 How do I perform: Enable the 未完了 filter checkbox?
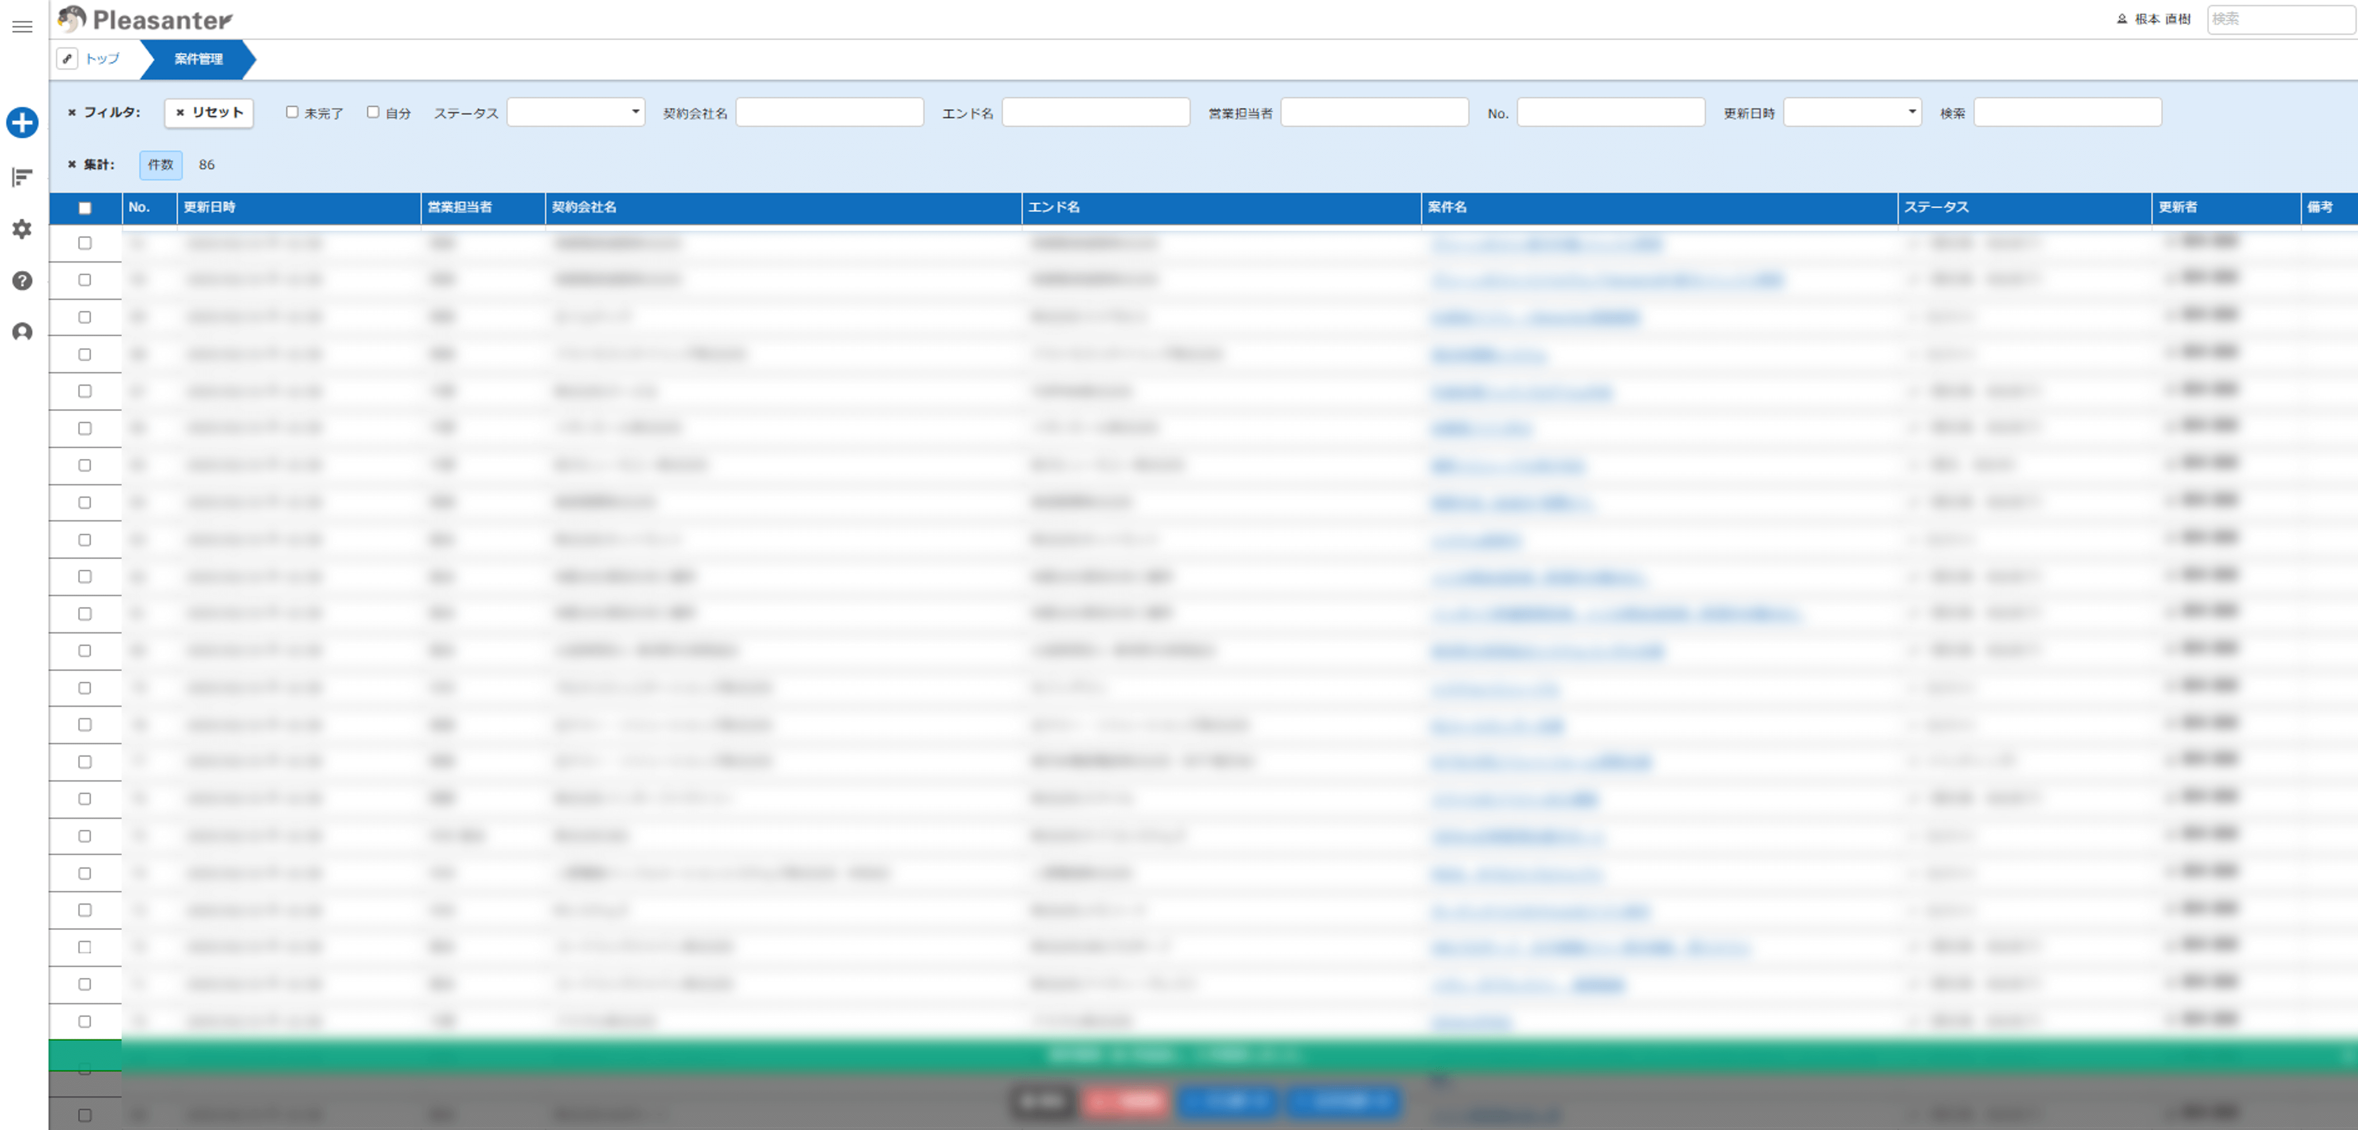292,111
